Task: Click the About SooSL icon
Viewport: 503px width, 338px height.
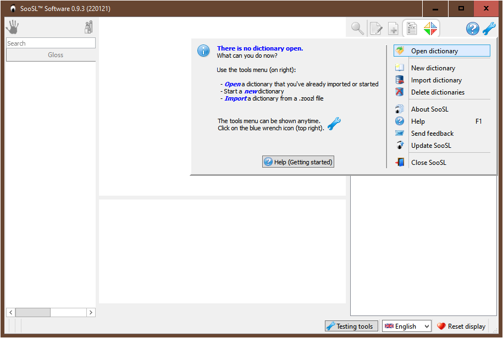Action: pos(400,109)
